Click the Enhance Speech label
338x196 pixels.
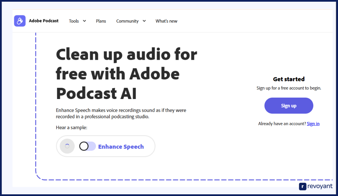click(x=121, y=147)
